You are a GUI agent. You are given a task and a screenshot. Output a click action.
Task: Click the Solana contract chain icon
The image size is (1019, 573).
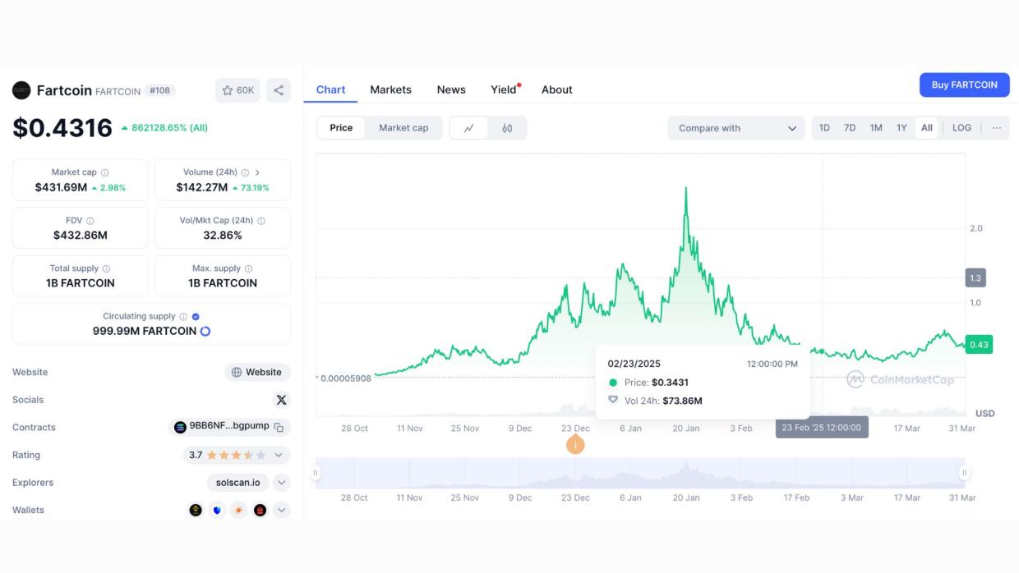pyautogui.click(x=180, y=427)
